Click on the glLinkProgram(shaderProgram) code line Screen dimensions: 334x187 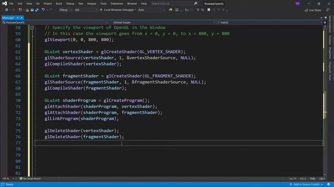(x=81, y=118)
